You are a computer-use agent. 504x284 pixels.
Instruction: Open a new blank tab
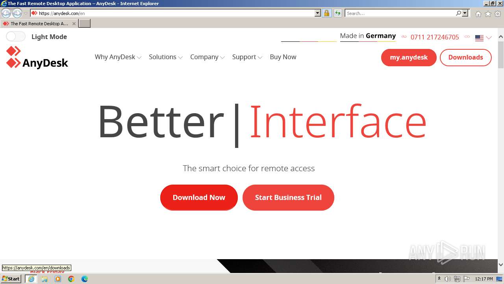point(85,24)
